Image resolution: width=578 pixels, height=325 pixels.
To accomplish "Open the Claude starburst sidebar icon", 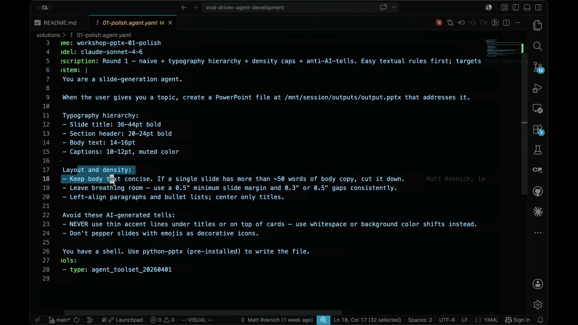I will point(538,212).
